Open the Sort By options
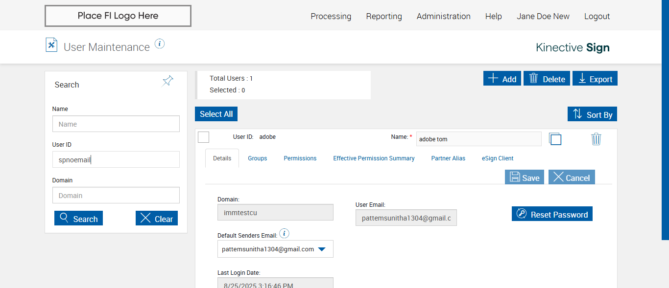 (x=593, y=114)
